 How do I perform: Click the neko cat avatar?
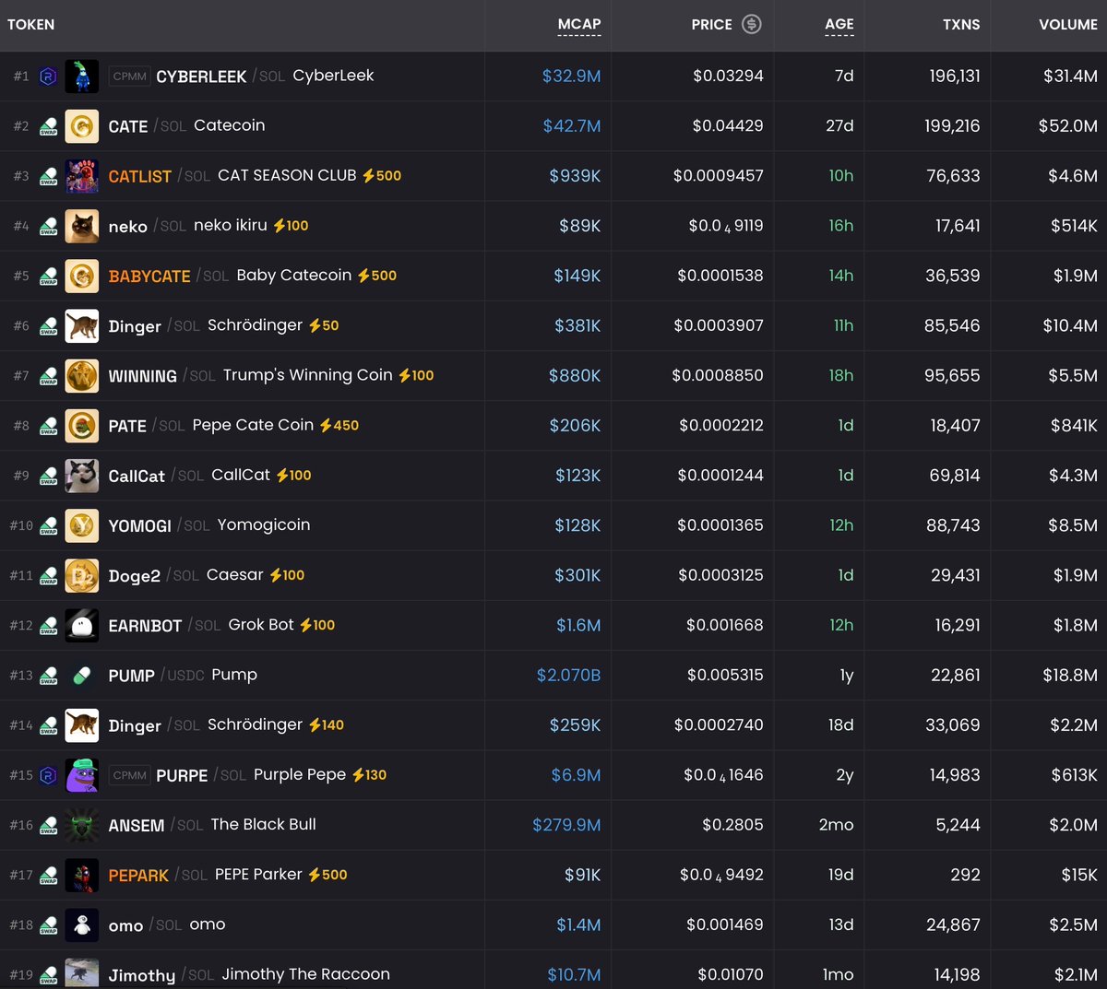(x=82, y=225)
